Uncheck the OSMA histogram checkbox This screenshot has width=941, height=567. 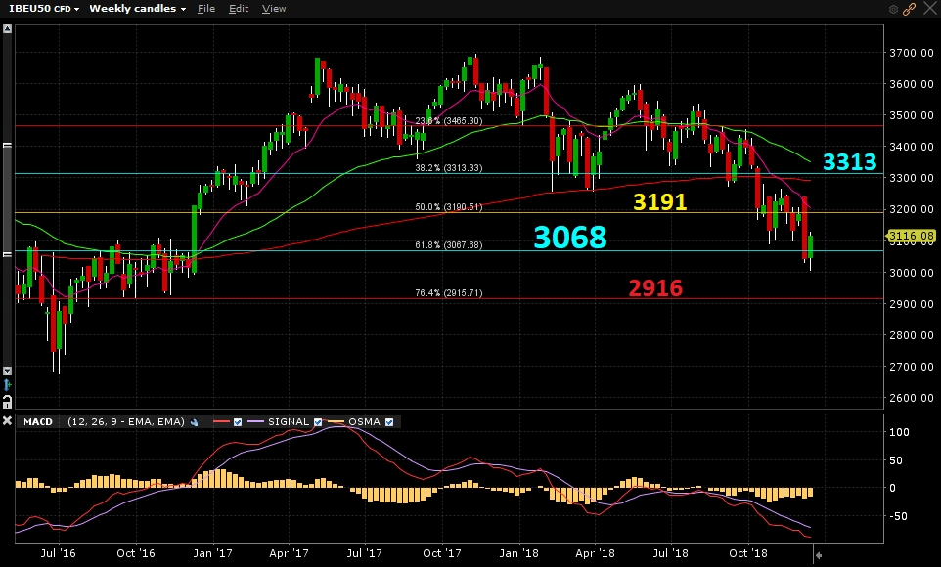click(x=389, y=422)
